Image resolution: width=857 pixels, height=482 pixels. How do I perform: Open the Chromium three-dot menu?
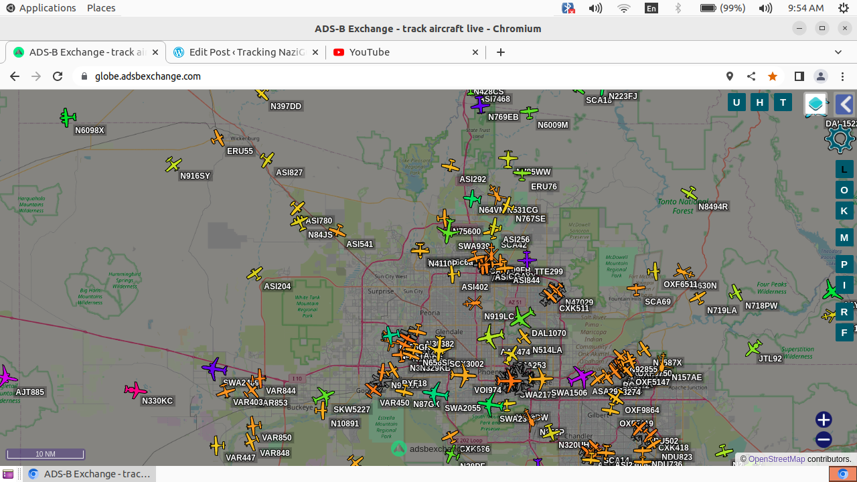[842, 76]
